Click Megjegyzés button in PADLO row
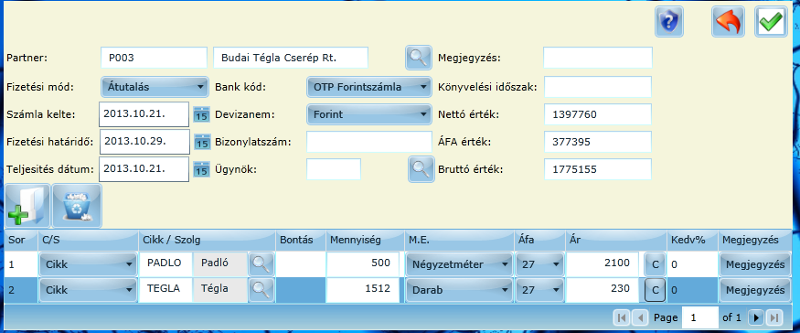 click(x=755, y=264)
